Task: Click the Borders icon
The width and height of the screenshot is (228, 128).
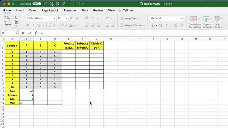Action: click(x=51, y=25)
